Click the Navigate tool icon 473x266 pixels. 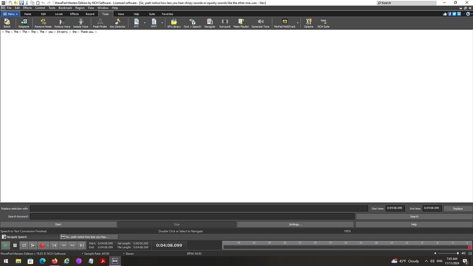point(210,23)
